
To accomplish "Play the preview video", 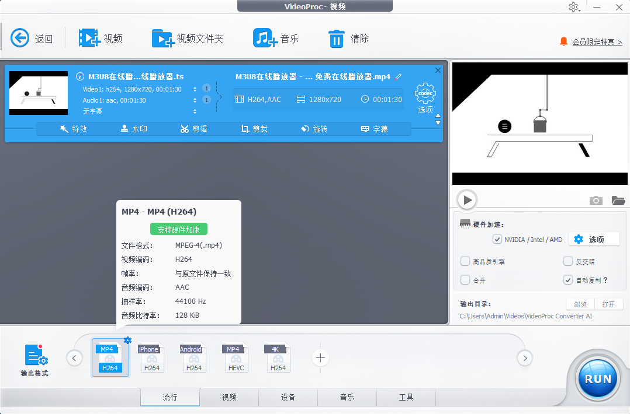I will coord(467,199).
